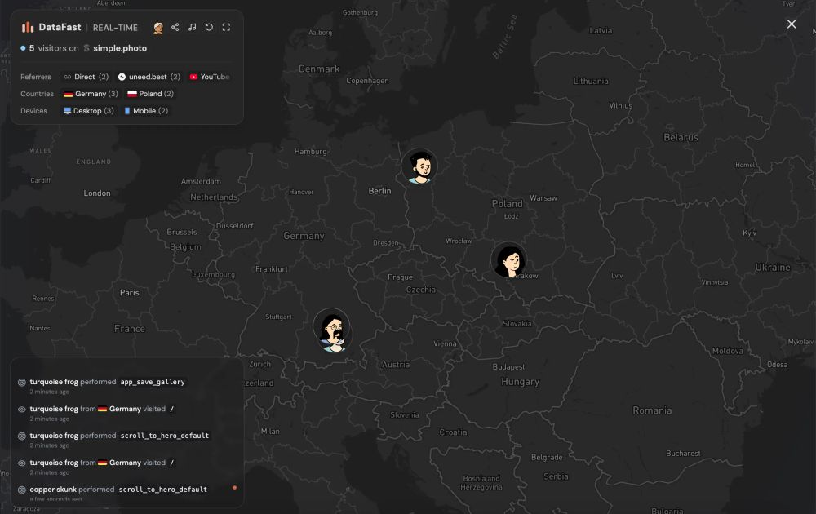The height and width of the screenshot is (514, 816).
Task: Click the refresh rotate icon
Action: pyautogui.click(x=209, y=27)
